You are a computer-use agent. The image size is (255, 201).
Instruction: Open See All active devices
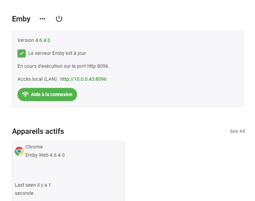tap(238, 131)
